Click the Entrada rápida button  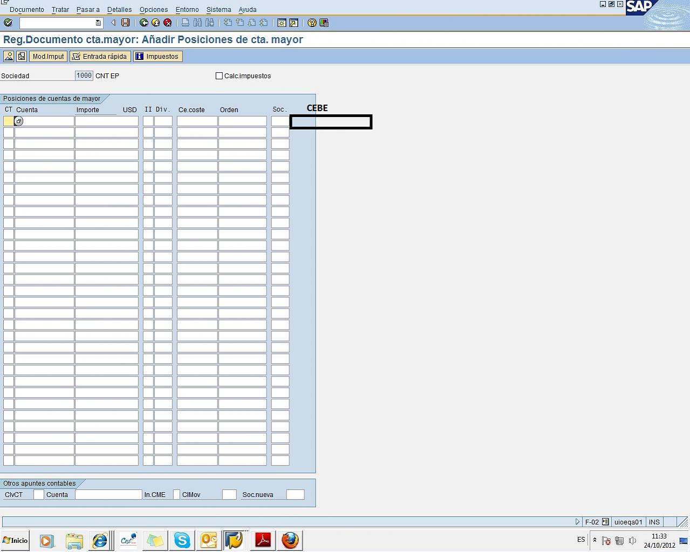[100, 57]
